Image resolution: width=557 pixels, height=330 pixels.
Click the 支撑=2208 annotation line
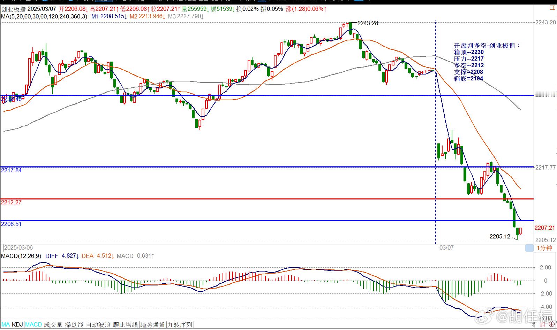468,72
